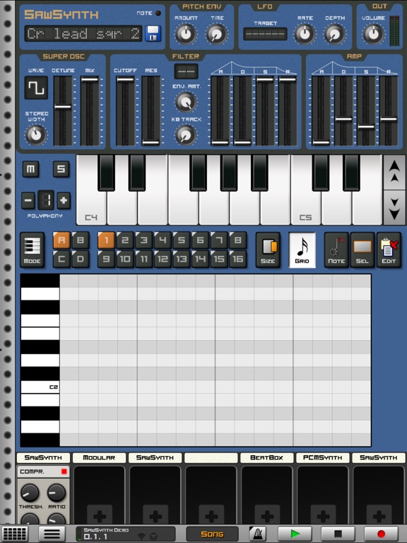The width and height of the screenshot is (407, 543).
Task: Toggle the Compr. effect red power light
Action: click(64, 472)
